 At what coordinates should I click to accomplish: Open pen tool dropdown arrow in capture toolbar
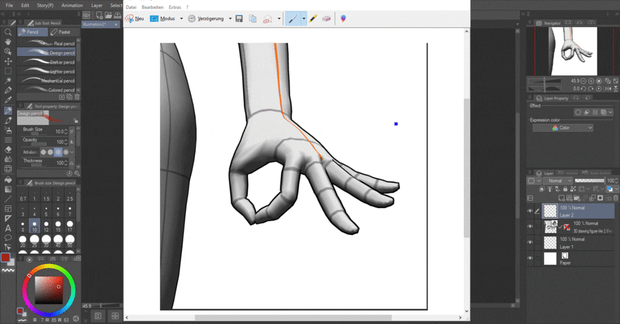(x=304, y=19)
